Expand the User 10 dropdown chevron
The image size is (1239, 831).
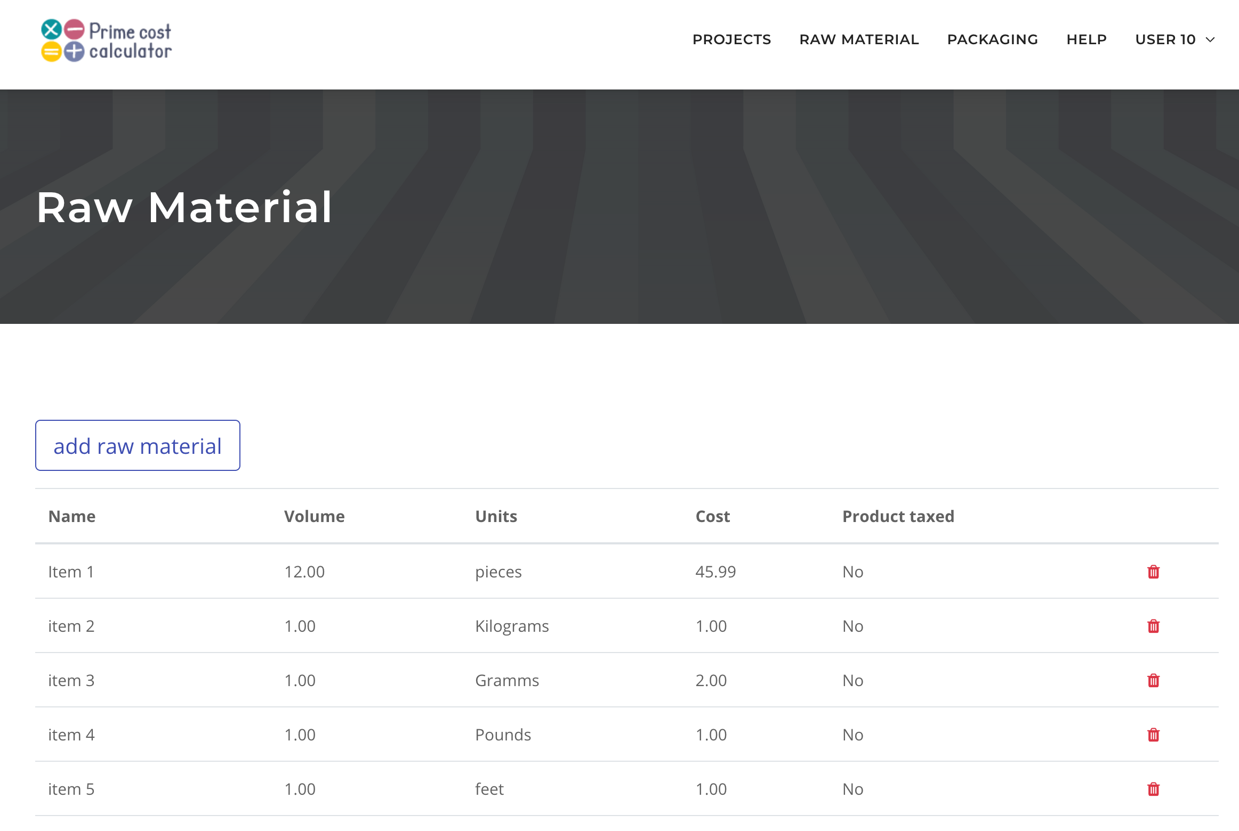tap(1210, 40)
